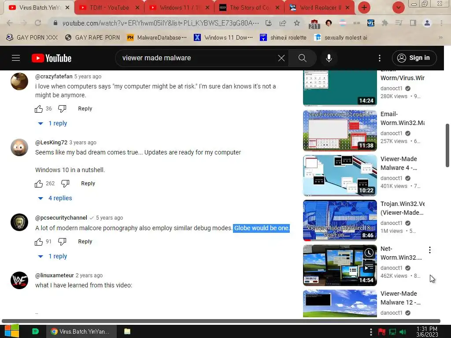Show the hidden bookmarks overflow chevron

point(440,37)
